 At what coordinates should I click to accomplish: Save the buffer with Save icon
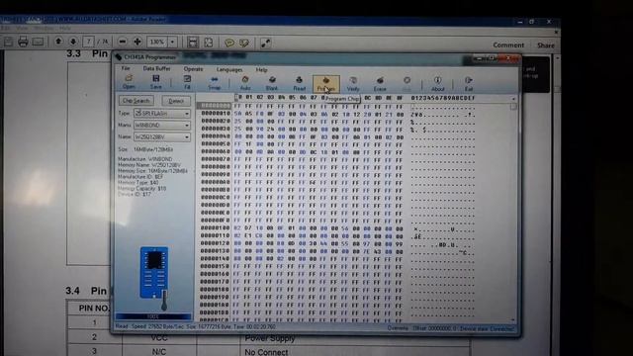[x=156, y=82]
